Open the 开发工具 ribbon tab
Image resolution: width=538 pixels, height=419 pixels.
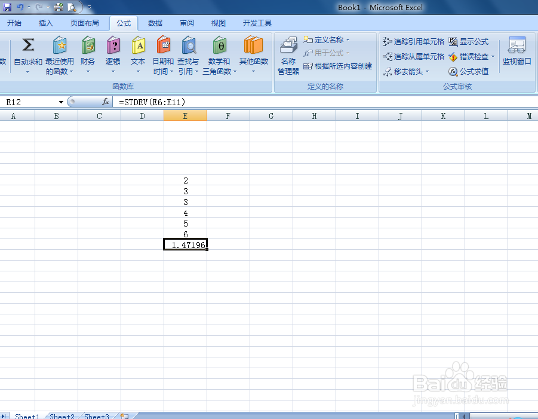click(257, 23)
